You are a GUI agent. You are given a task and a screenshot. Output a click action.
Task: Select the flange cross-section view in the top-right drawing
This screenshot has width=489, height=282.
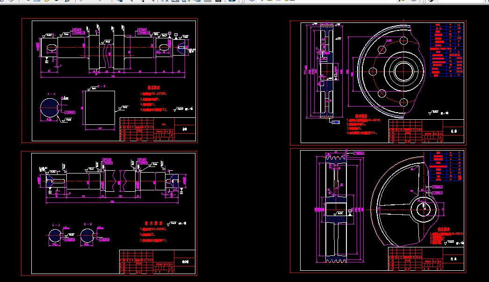click(326, 71)
